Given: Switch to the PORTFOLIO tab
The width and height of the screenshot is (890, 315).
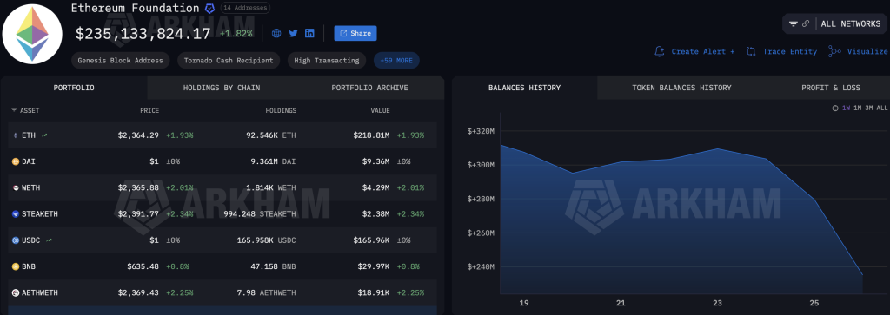Looking at the screenshot, I should click(x=74, y=88).
